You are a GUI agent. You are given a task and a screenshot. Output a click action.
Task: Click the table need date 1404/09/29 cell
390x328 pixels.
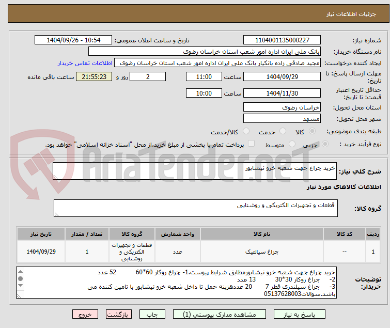(41, 252)
